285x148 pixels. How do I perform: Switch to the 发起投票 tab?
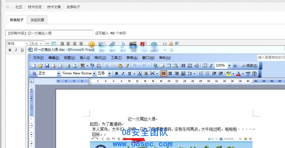37,20
